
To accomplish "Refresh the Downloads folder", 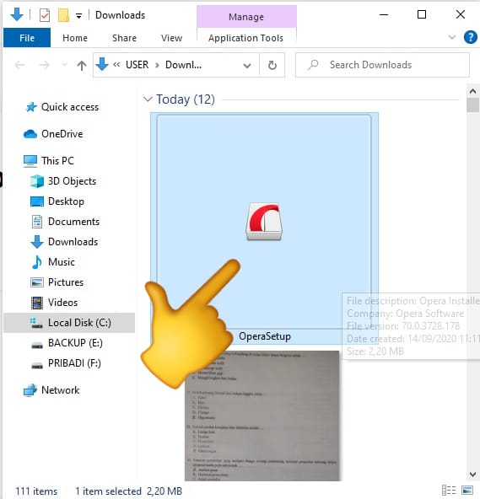I will pyautogui.click(x=272, y=65).
